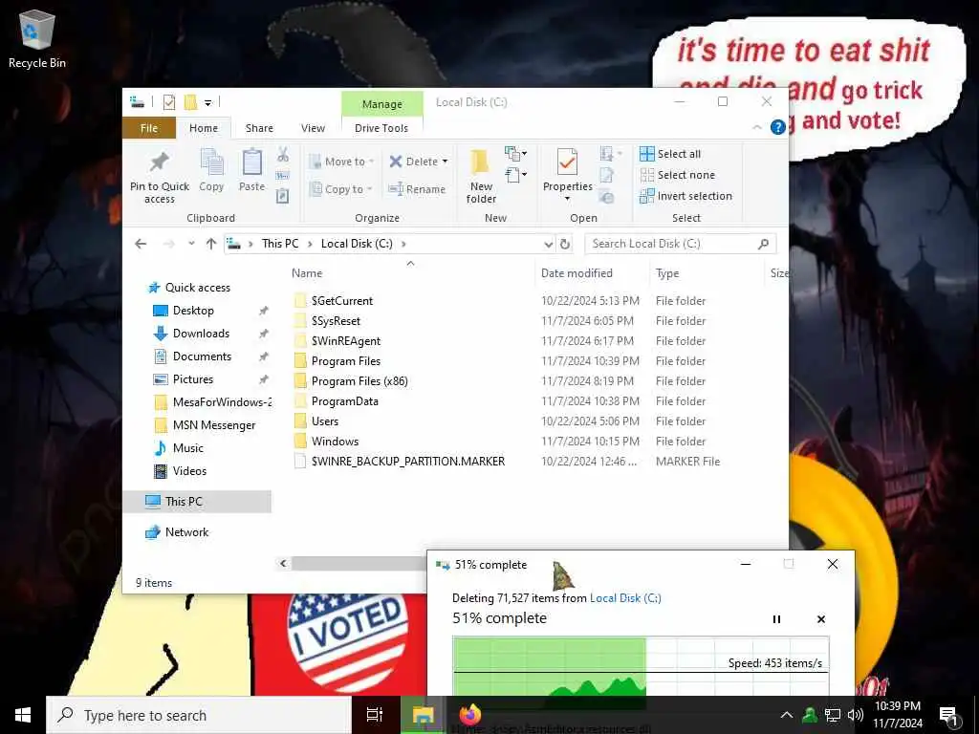Click the taskbar search box
The height and width of the screenshot is (734, 979).
pyautogui.click(x=199, y=715)
